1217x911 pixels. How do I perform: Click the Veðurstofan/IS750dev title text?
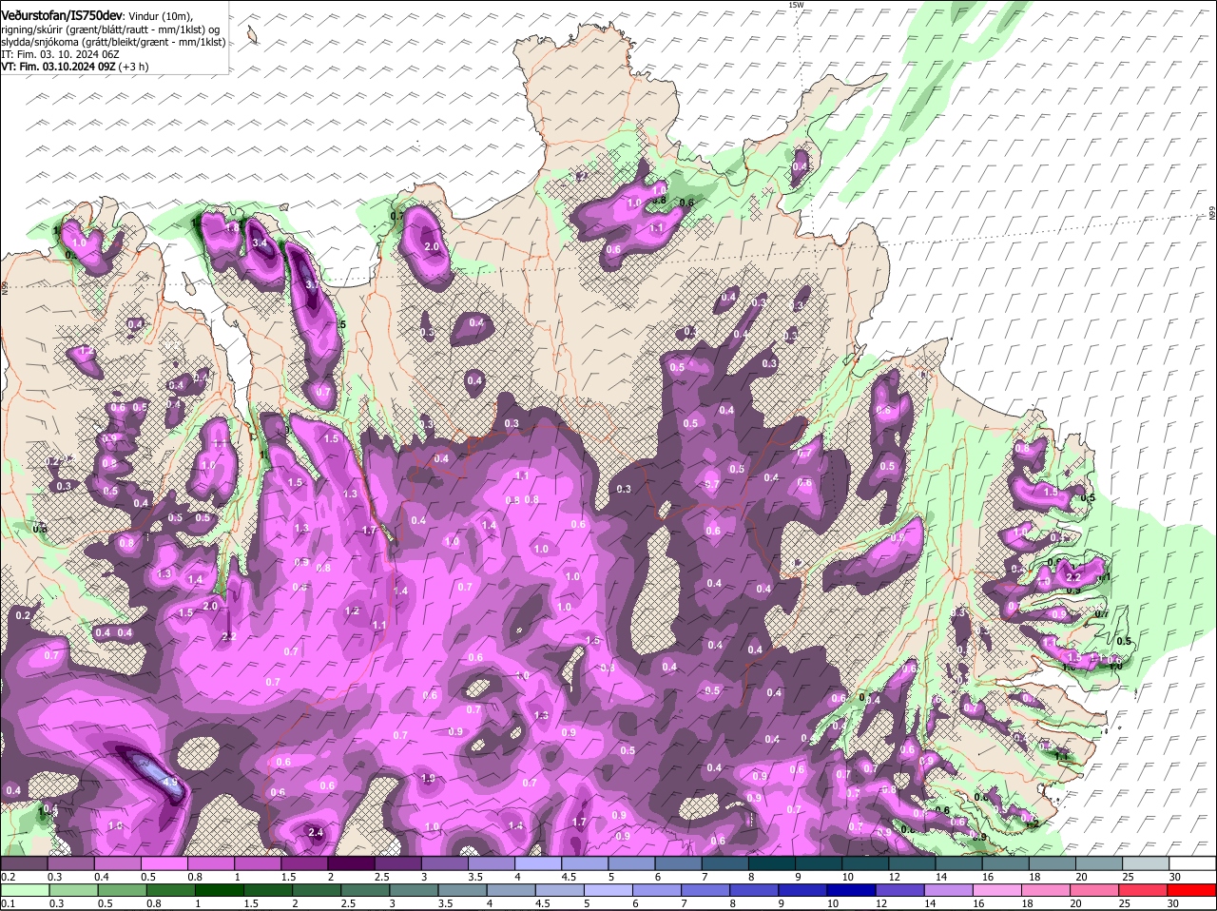coord(62,15)
